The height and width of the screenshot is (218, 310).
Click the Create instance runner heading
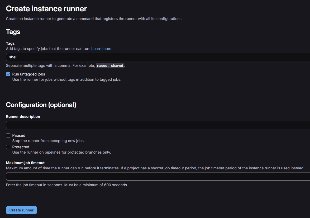tap(46, 8)
